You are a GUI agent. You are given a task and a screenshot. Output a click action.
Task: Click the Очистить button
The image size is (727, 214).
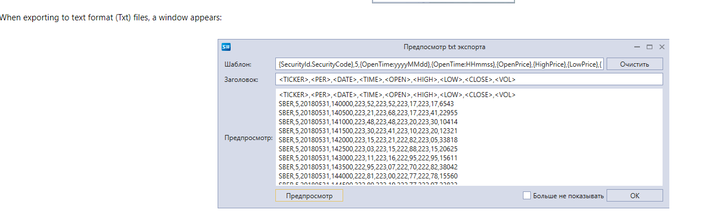[x=635, y=64]
